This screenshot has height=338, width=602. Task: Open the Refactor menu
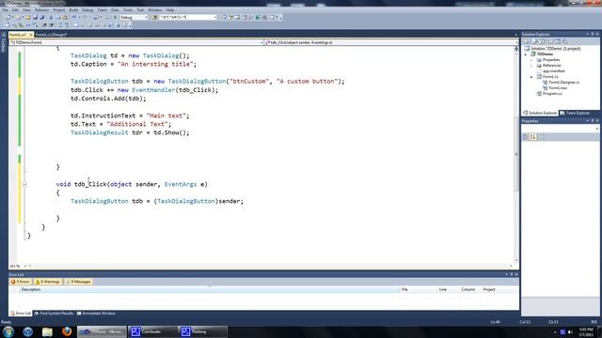click(x=41, y=10)
